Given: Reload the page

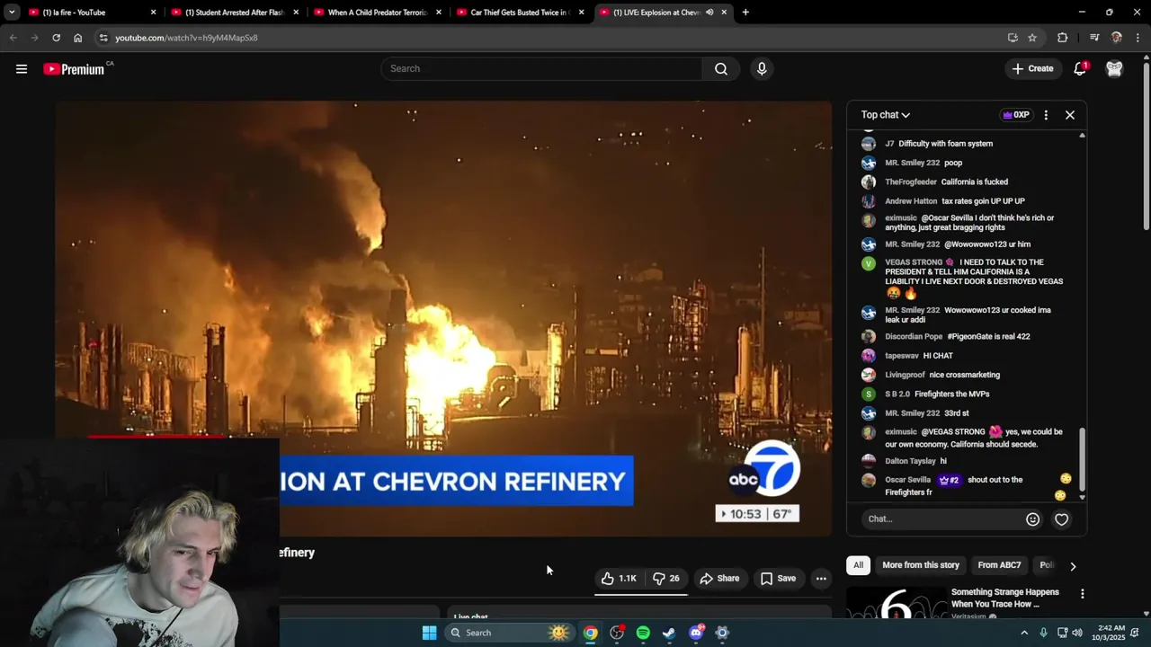Looking at the screenshot, I should pos(56,38).
